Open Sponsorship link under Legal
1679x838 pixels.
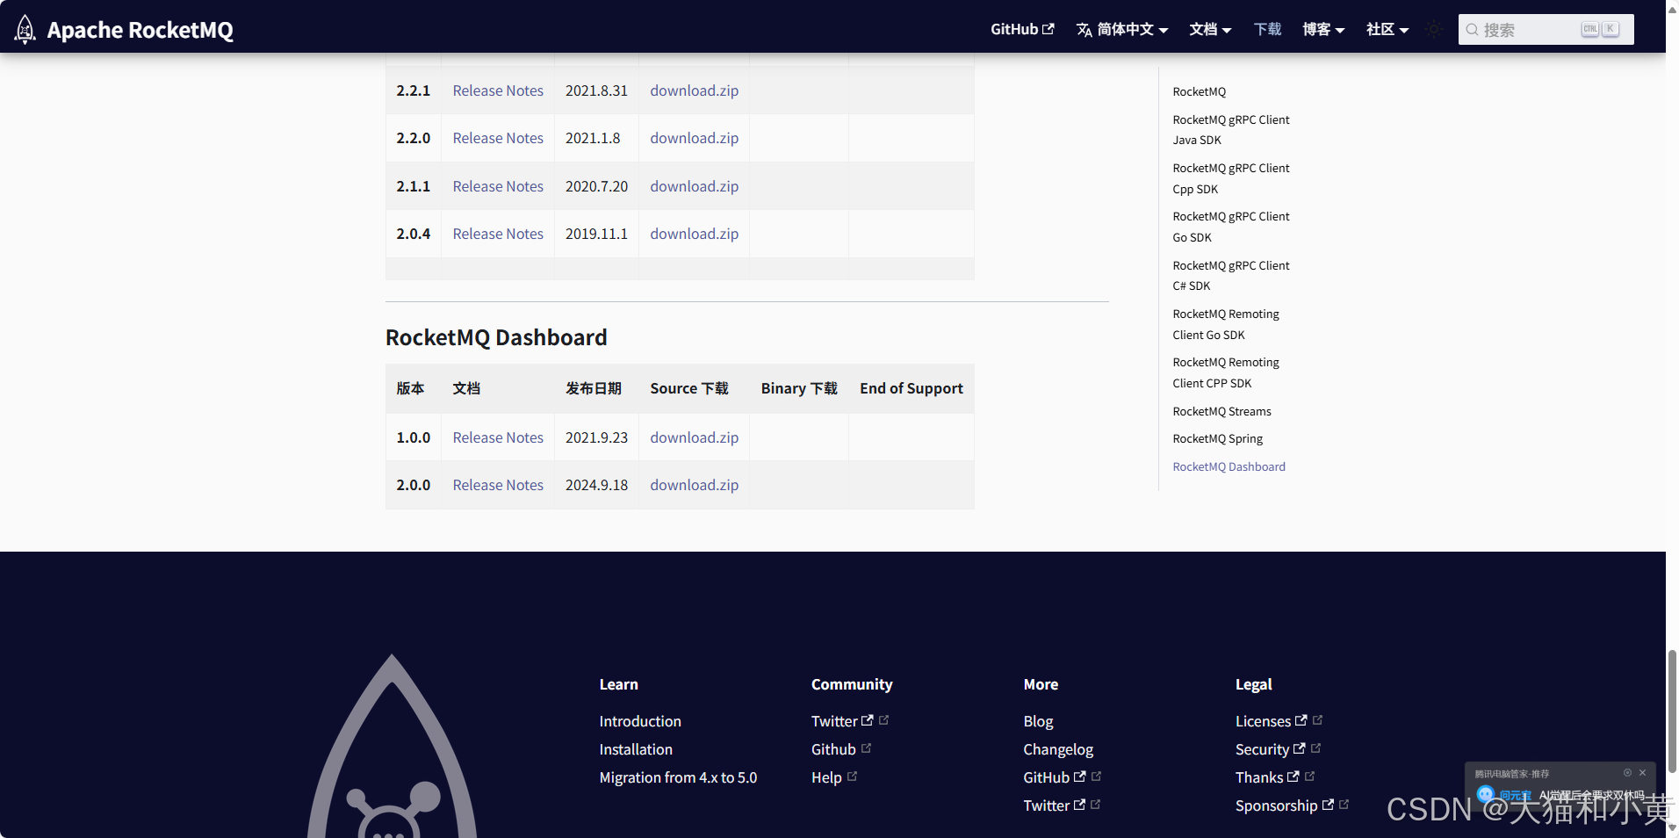(x=1284, y=805)
